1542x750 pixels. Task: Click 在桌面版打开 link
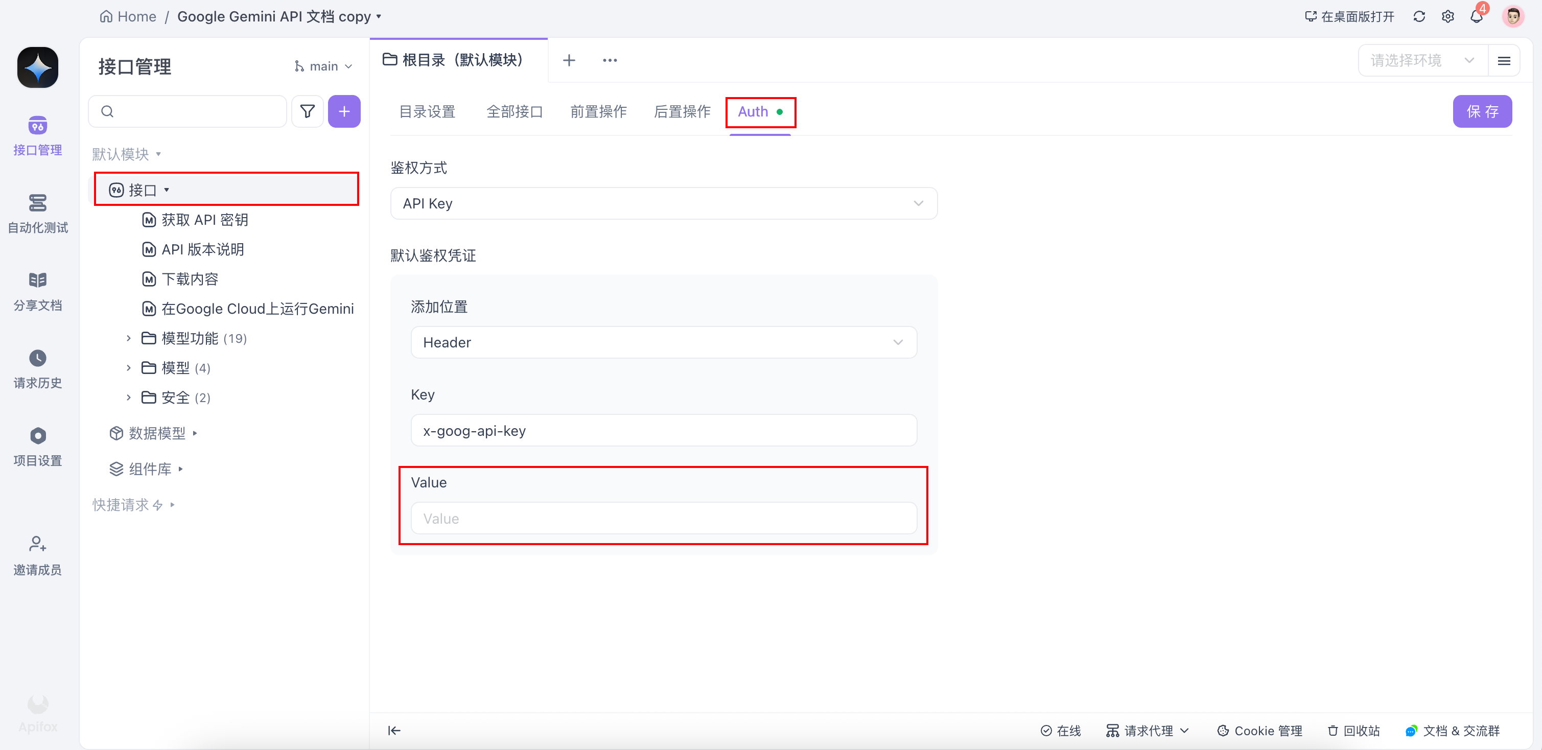pos(1349,16)
